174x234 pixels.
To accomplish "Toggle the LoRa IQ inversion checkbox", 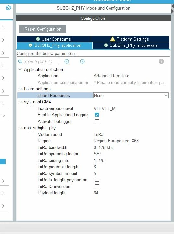I will coord(97,186).
